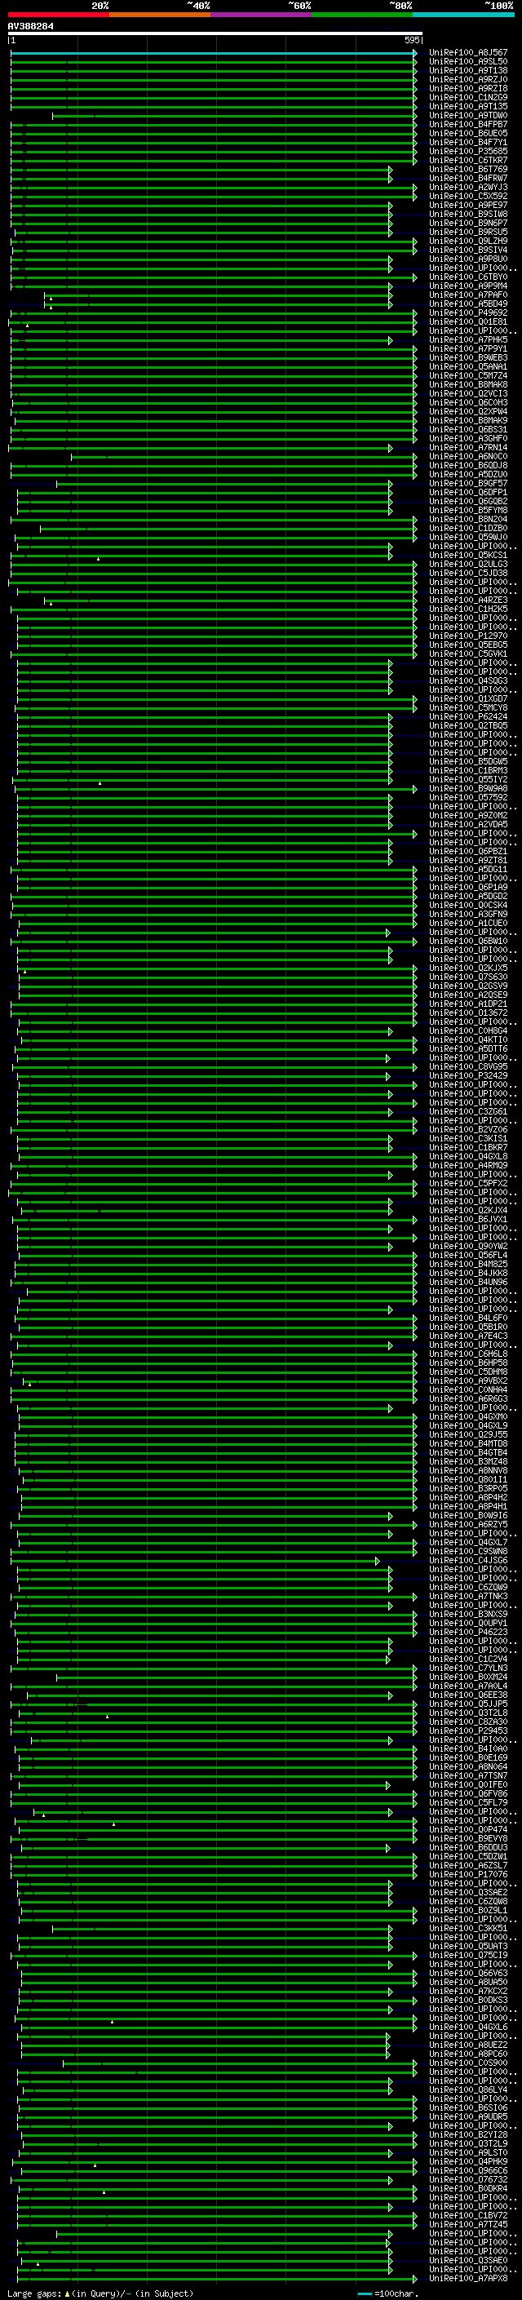522x2300 pixels.
Task: Select the UniRef100_B4FRW7 label
Action: (467, 178)
